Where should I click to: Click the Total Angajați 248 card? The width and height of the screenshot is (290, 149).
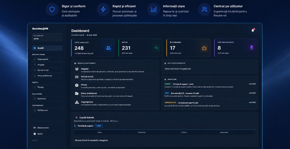pyautogui.click(x=93, y=48)
